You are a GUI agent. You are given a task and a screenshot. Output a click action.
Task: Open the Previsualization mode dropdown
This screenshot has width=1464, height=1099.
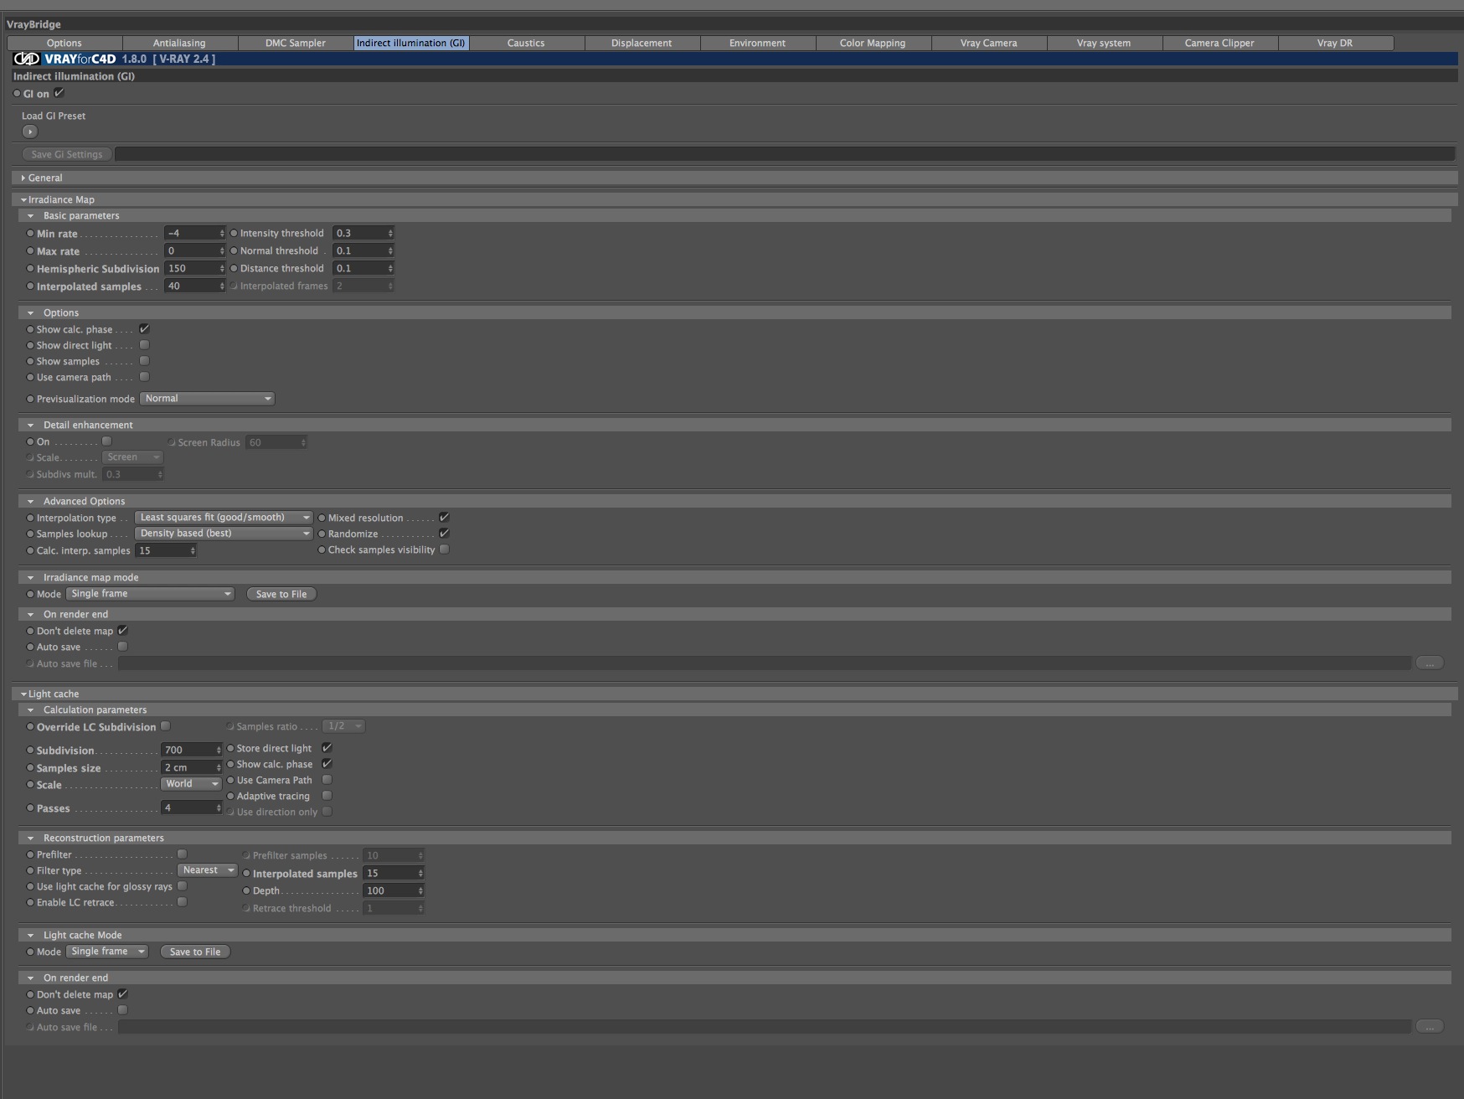coord(207,399)
